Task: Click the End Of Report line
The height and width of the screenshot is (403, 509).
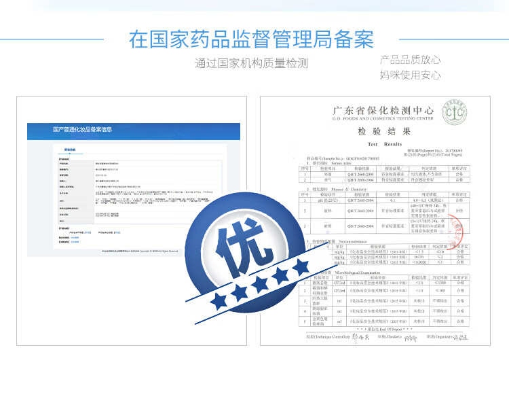Action: [384, 329]
